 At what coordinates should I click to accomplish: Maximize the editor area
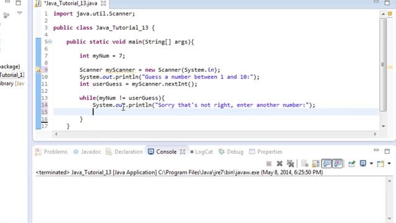point(387,2)
